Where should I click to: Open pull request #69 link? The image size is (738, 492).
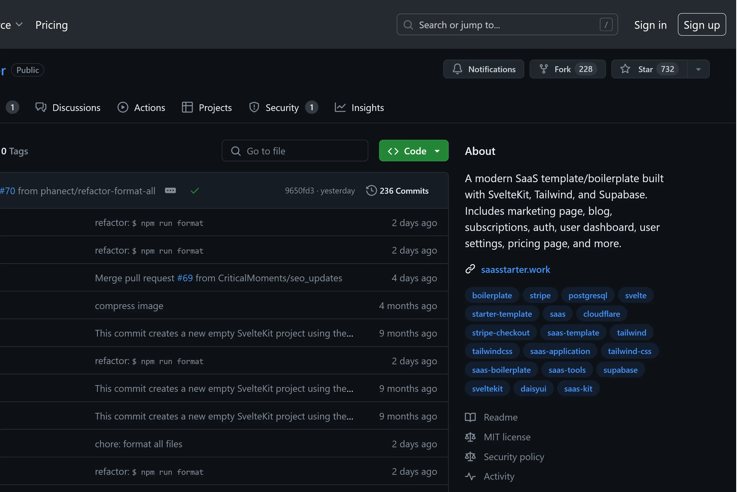pos(185,278)
